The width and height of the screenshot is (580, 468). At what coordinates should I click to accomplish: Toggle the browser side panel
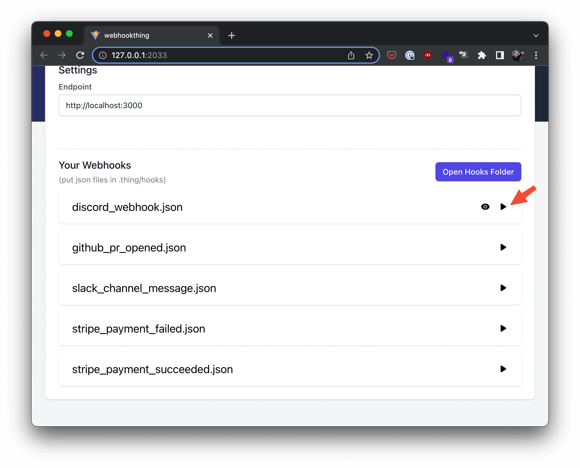pos(500,55)
